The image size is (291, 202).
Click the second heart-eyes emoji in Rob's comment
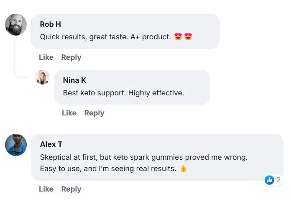188,37
